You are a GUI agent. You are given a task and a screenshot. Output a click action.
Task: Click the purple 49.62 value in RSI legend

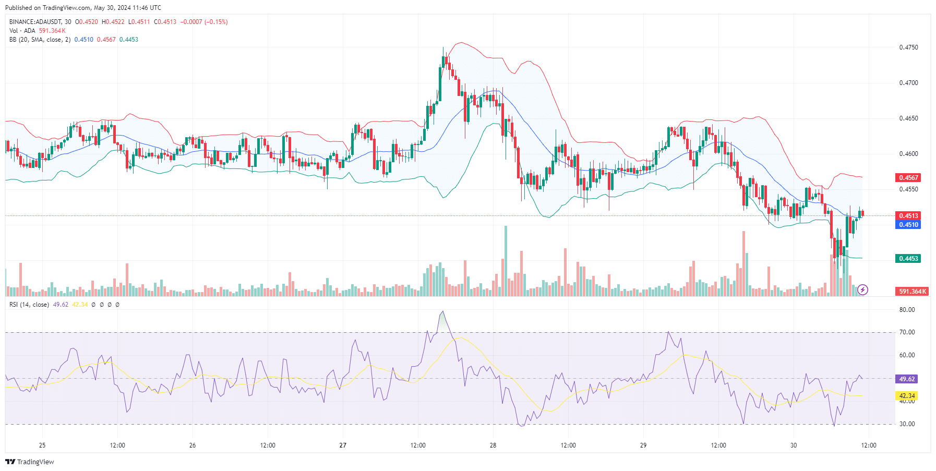[61, 305]
